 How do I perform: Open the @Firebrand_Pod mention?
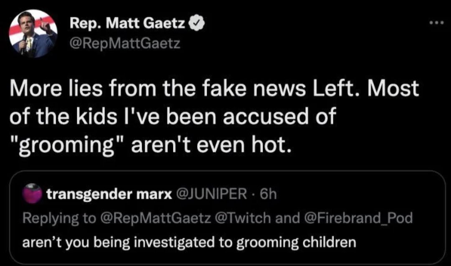358,218
